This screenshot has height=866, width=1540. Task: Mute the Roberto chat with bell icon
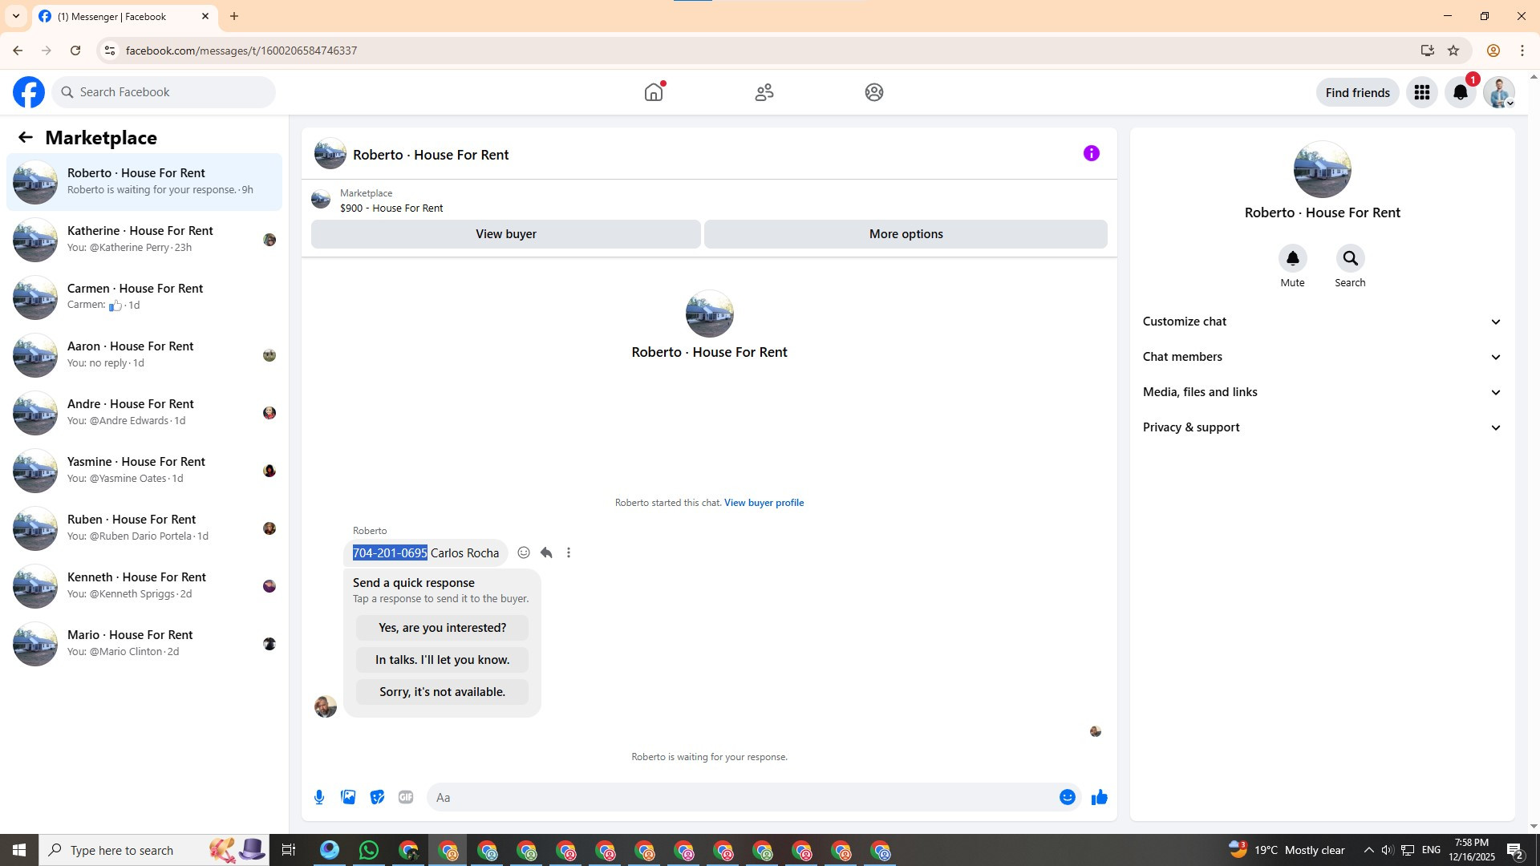(x=1292, y=258)
